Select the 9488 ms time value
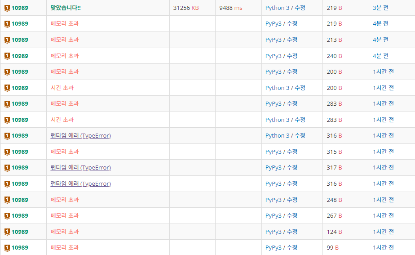 coord(231,8)
